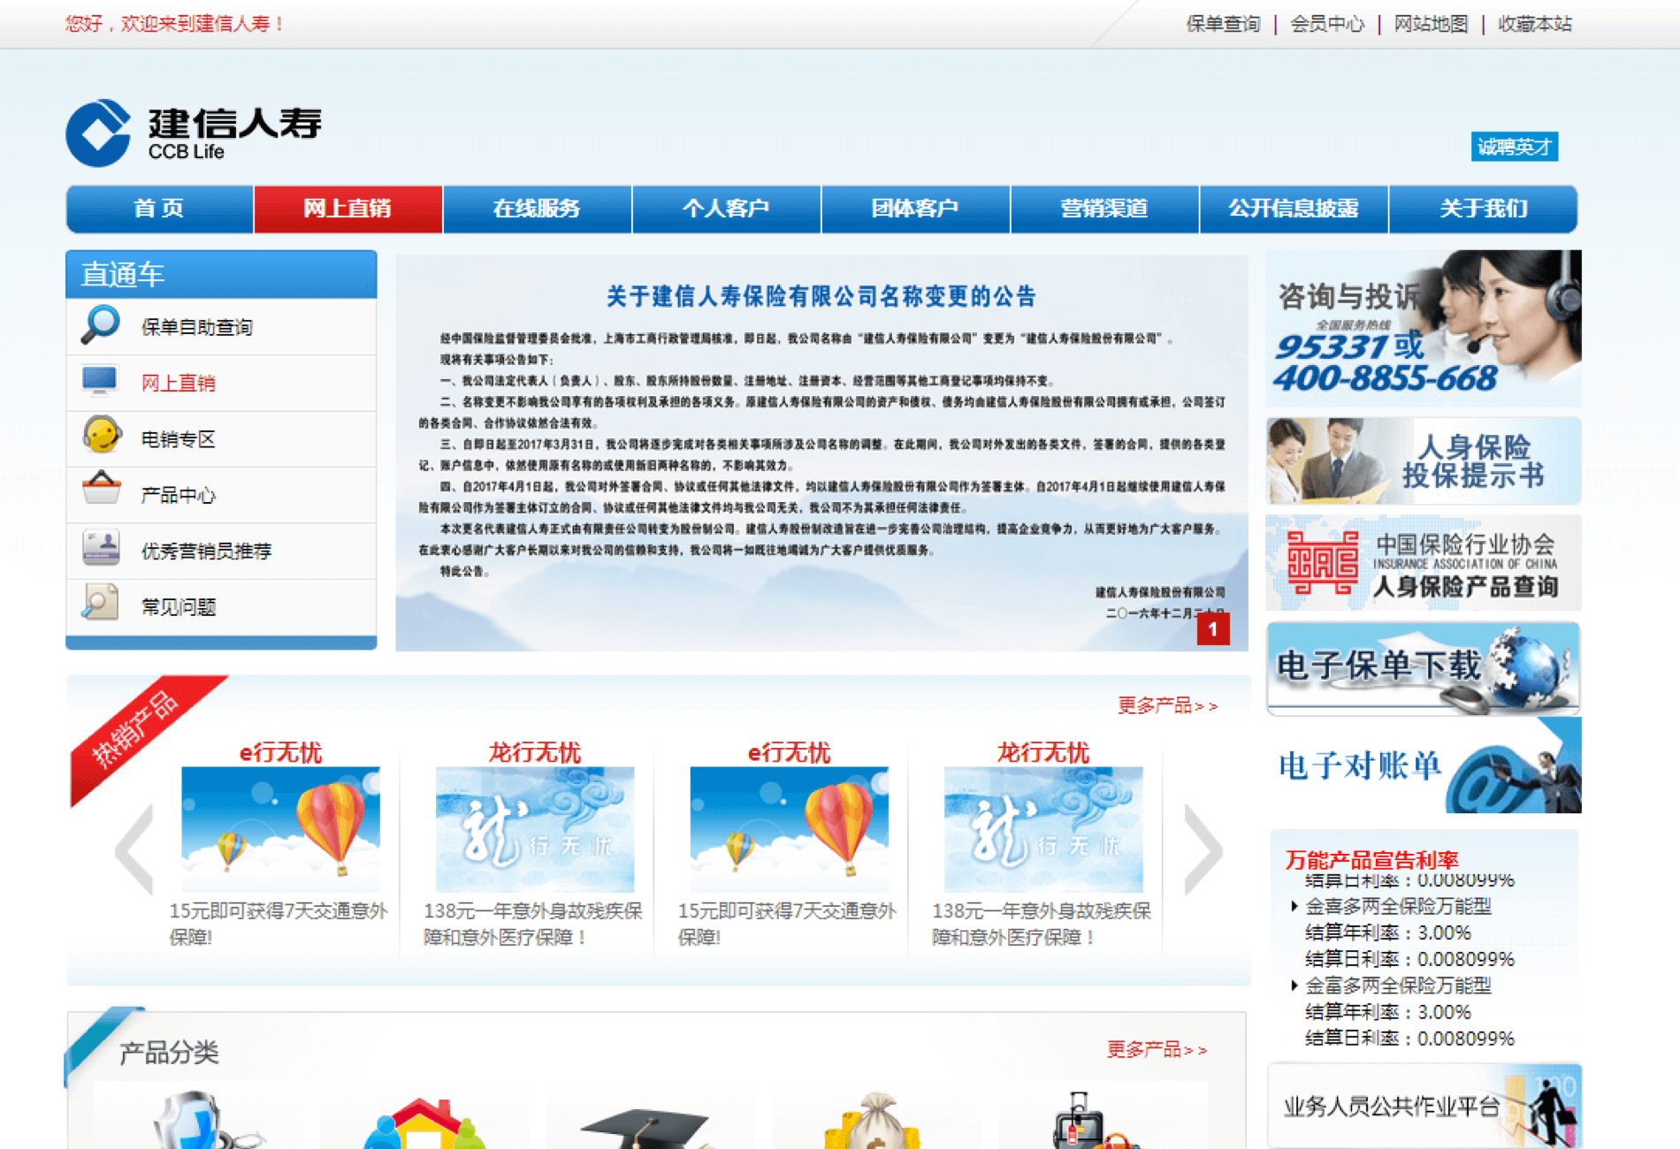Click the 收藏本站 top link

tap(1535, 24)
